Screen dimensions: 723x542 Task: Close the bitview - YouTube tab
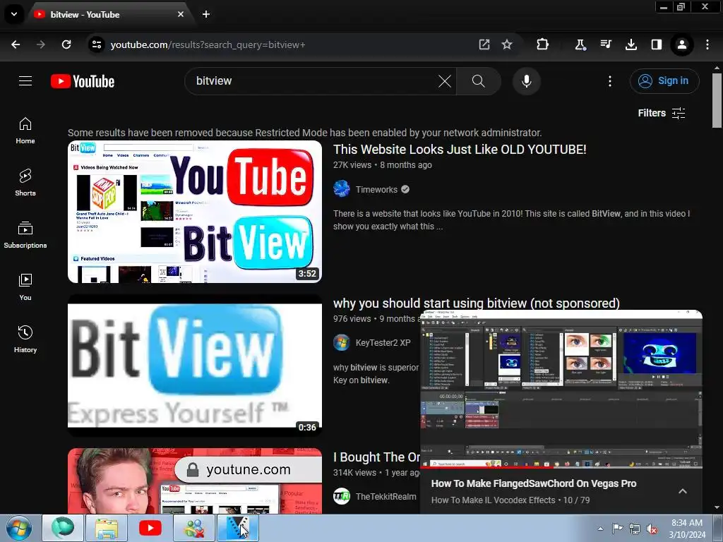coord(181,14)
